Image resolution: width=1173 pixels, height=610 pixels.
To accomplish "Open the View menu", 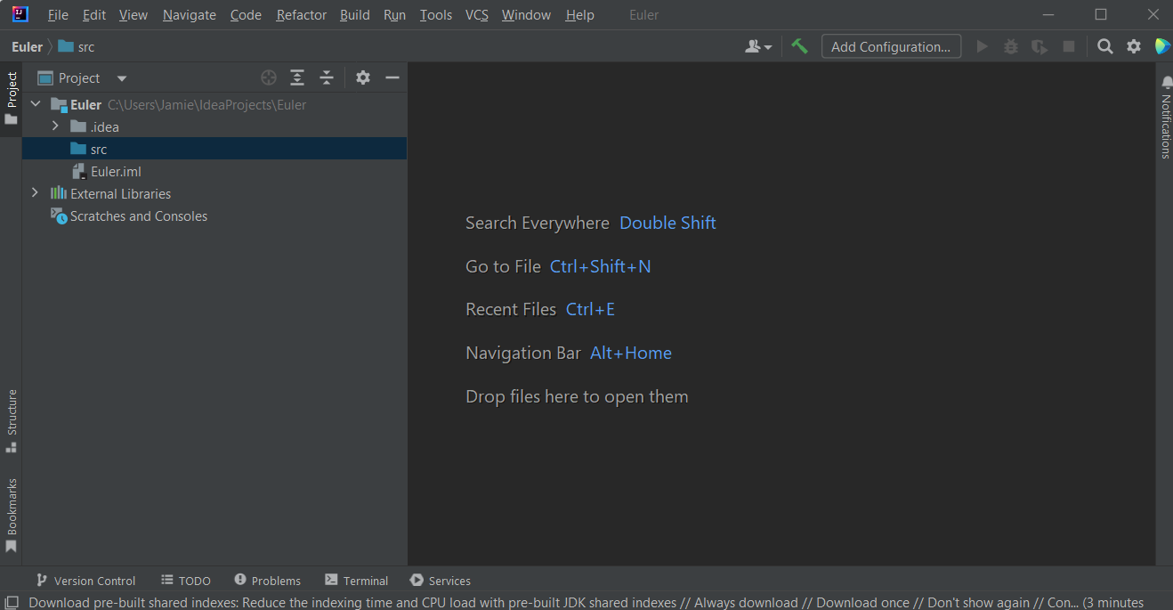I will coord(133,15).
